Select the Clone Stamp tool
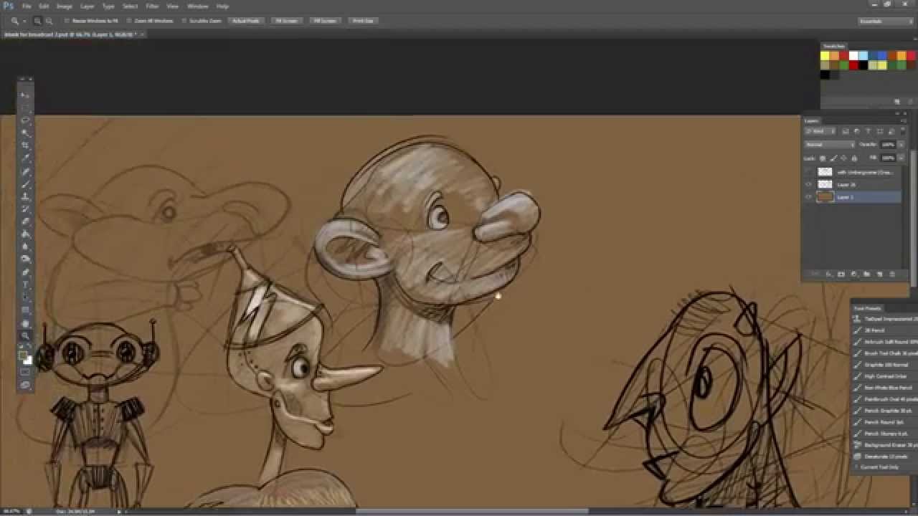Image resolution: width=918 pixels, height=516 pixels. [25, 196]
